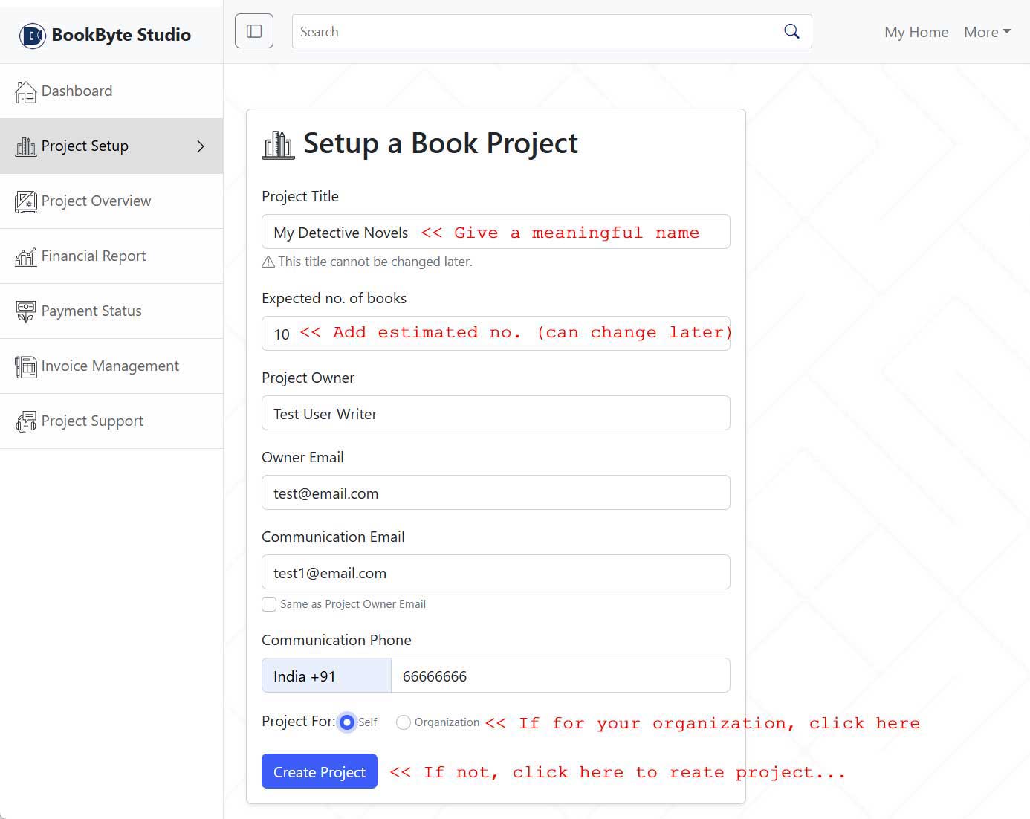The height and width of the screenshot is (819, 1030).
Task: Expand the Project Setup chevron
Action: click(x=200, y=146)
